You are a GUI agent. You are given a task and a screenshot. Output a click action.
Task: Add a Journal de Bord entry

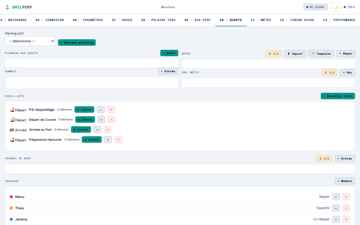point(345,158)
